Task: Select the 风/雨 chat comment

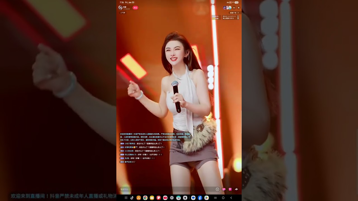Action: 137,158
